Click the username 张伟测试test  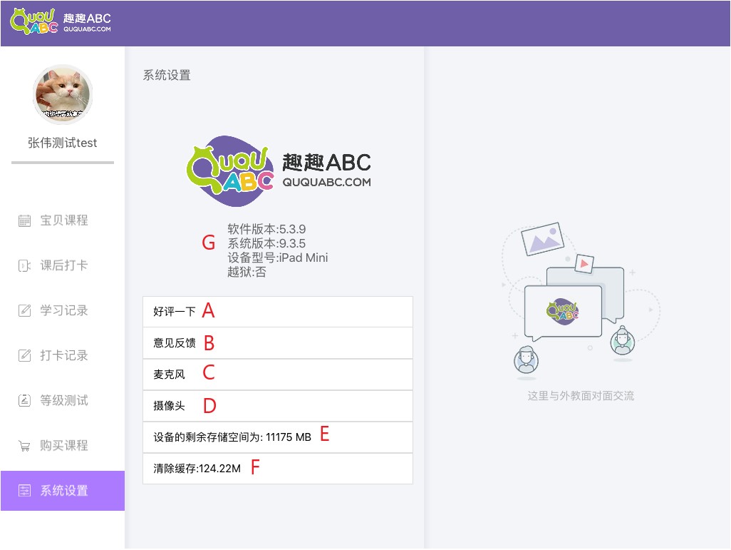(63, 143)
